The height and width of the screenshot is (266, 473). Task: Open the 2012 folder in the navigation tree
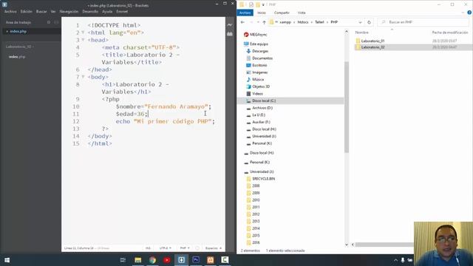tap(256, 214)
